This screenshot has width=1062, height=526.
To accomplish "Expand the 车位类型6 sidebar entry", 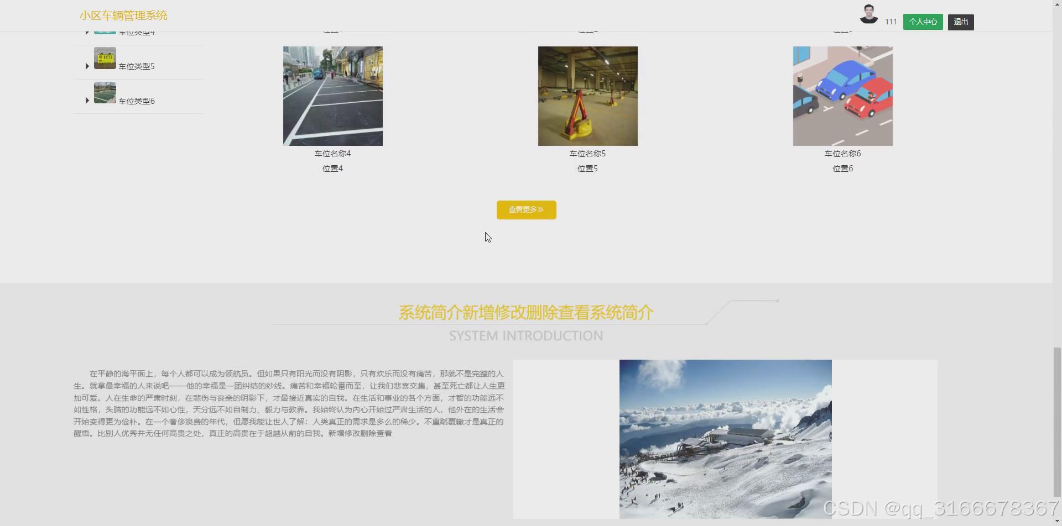I will click(x=87, y=101).
